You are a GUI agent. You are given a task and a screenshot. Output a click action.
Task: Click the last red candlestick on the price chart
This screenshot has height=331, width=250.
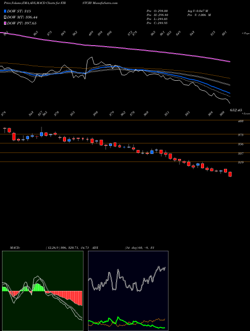(x=230, y=174)
